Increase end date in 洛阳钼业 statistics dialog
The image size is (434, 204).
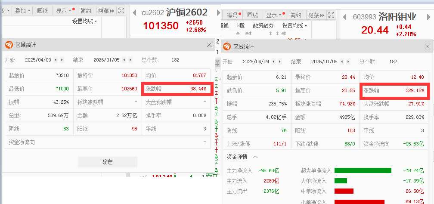pyautogui.click(x=348, y=62)
